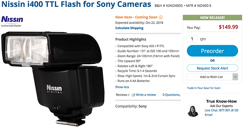Viewport: 244px width, 128px height.
Task: Start a Live Chat with experts
Action: point(211,110)
